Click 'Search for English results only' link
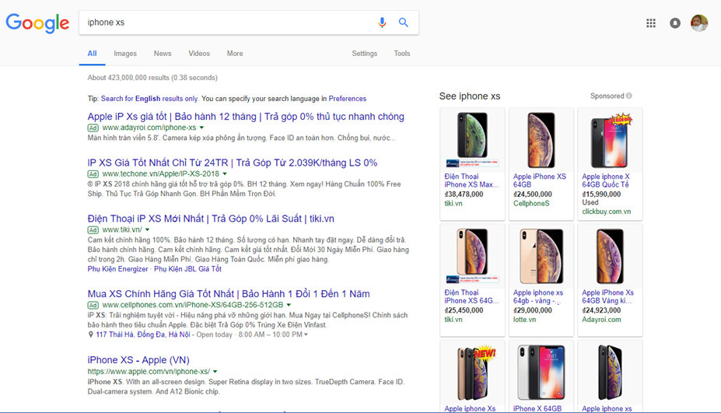Image resolution: width=721 pixels, height=413 pixels. coord(149,99)
